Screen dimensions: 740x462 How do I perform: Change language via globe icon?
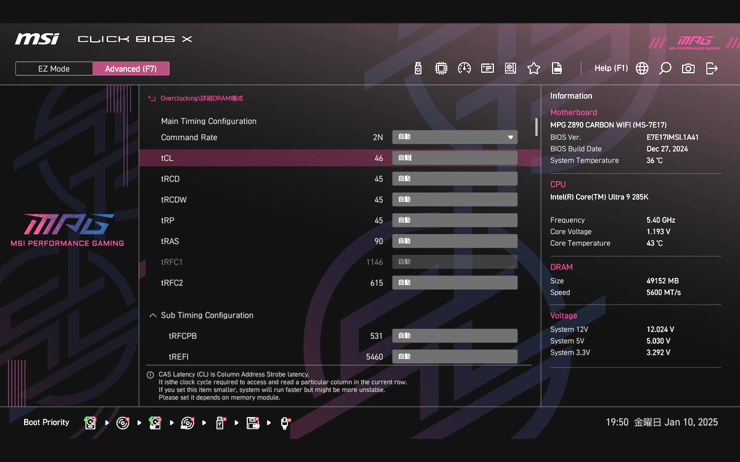642,68
